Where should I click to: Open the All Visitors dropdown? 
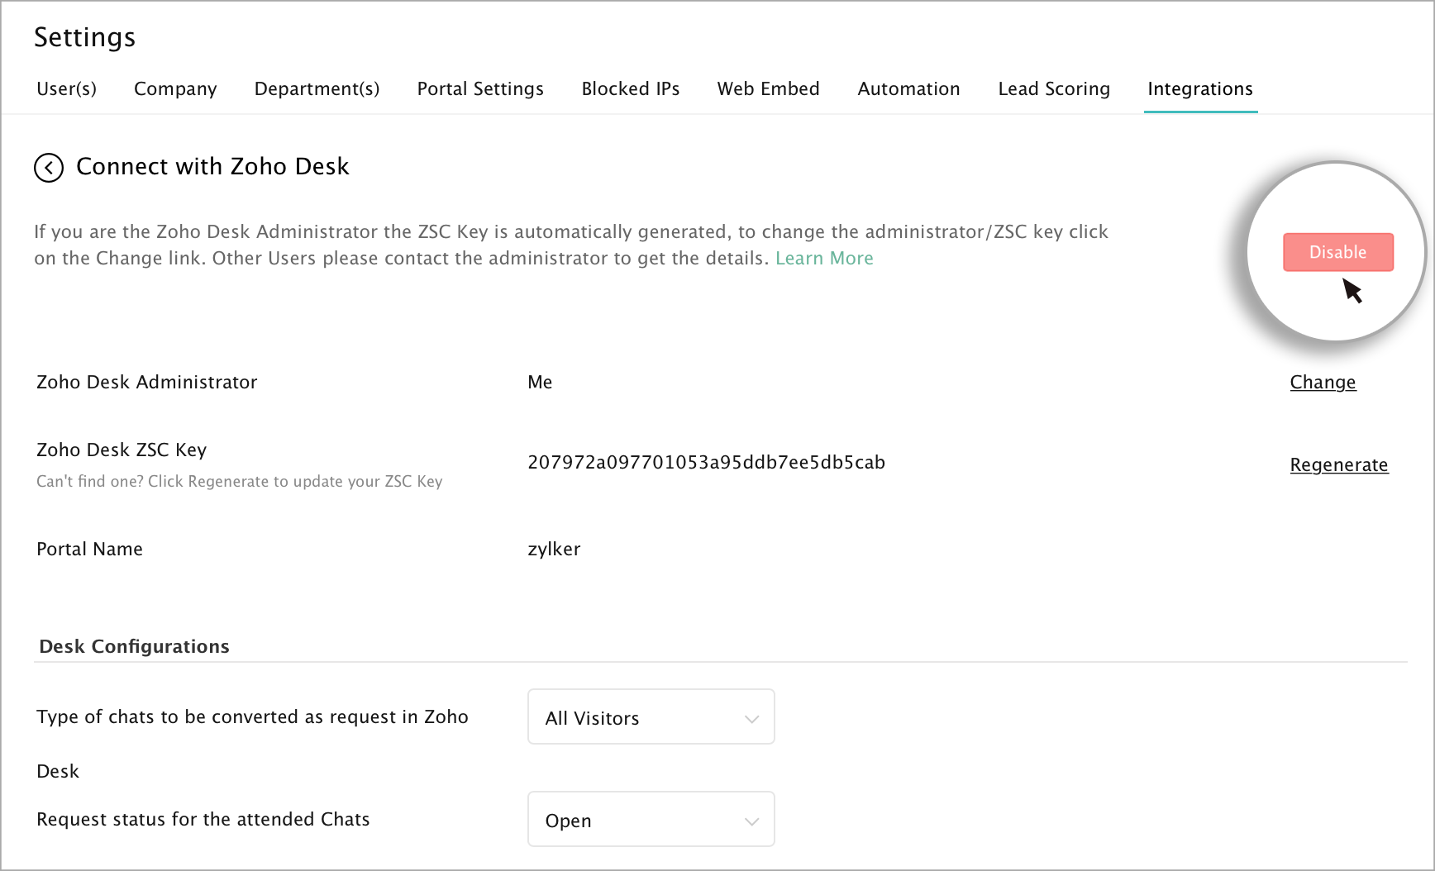651,717
